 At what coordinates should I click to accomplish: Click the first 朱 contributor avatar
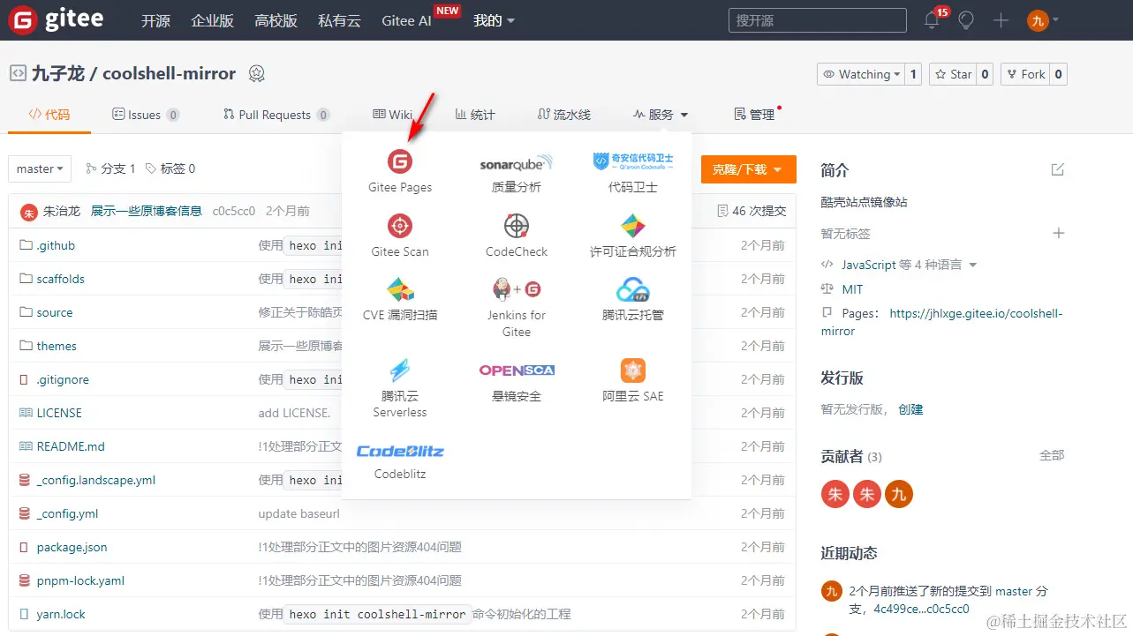coord(835,494)
